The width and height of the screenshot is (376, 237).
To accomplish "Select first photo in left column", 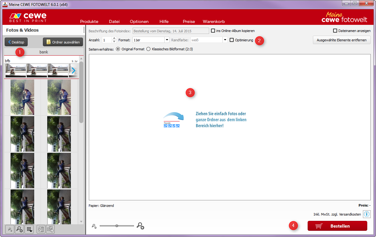I will tap(22, 97).
